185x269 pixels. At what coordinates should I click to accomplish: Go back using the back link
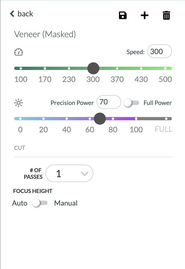21,14
